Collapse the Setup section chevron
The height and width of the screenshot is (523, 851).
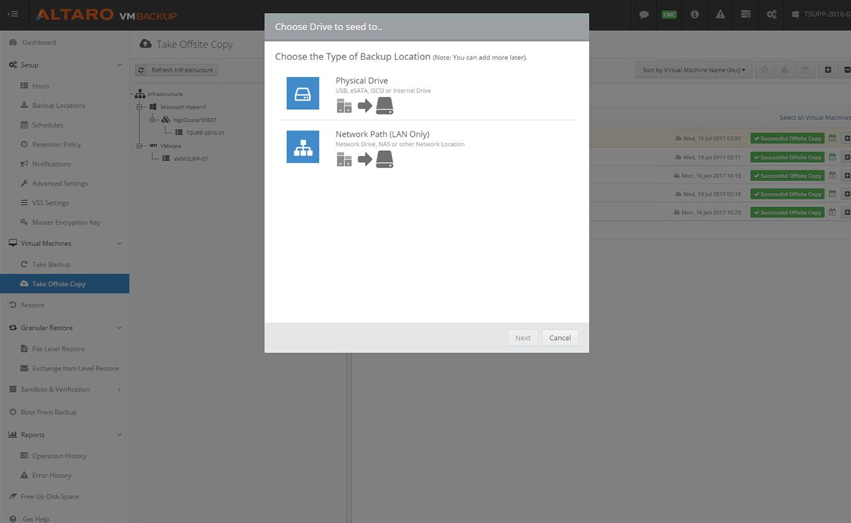click(x=119, y=65)
